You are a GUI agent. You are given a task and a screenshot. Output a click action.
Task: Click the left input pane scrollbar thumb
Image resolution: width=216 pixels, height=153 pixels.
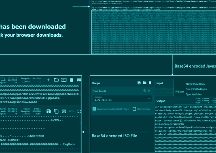tap(81, 94)
